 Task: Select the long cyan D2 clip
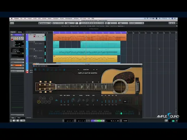click(86, 52)
